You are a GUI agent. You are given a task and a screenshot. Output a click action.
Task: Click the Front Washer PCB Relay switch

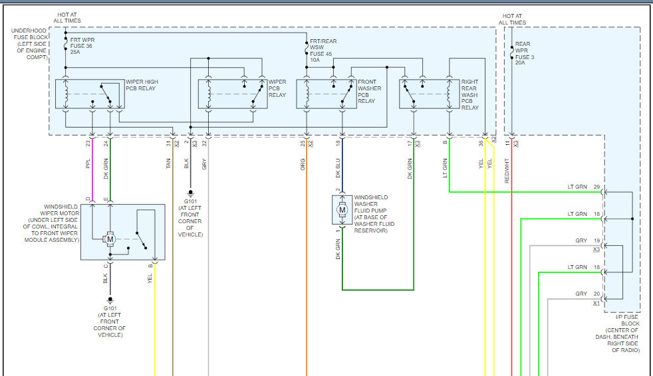pos(346,93)
